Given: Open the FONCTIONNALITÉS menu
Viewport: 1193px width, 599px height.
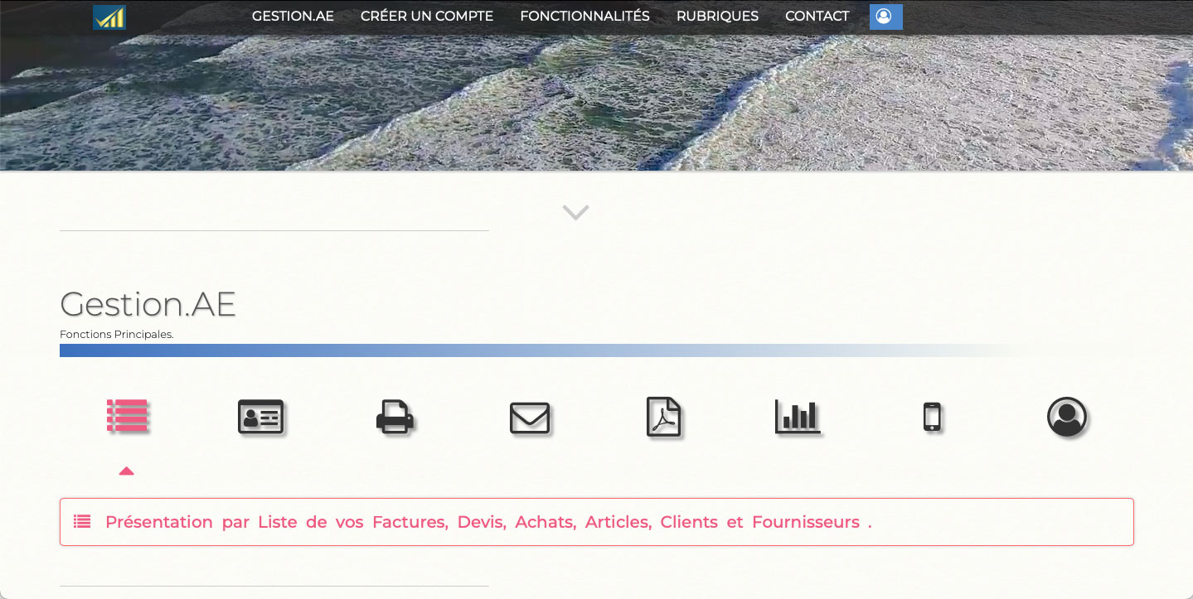Looking at the screenshot, I should click(x=584, y=17).
